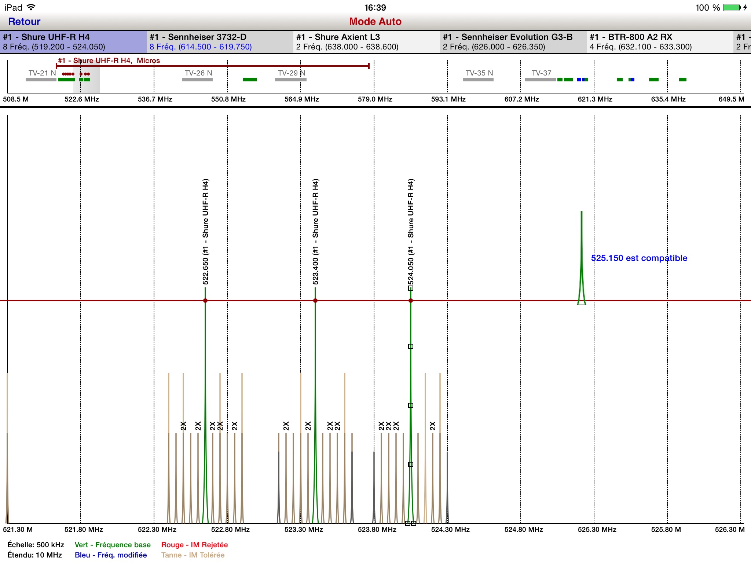Select the 525.150 compatible frequency peak
Screen dimensions: 751x563
[582, 258]
